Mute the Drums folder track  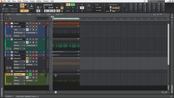[27, 23]
